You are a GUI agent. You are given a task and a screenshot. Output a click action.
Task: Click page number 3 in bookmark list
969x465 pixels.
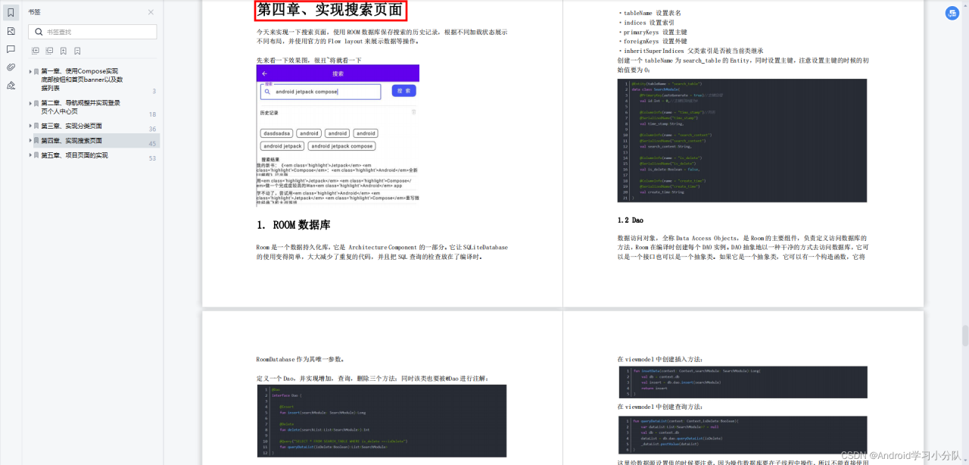coord(154,92)
